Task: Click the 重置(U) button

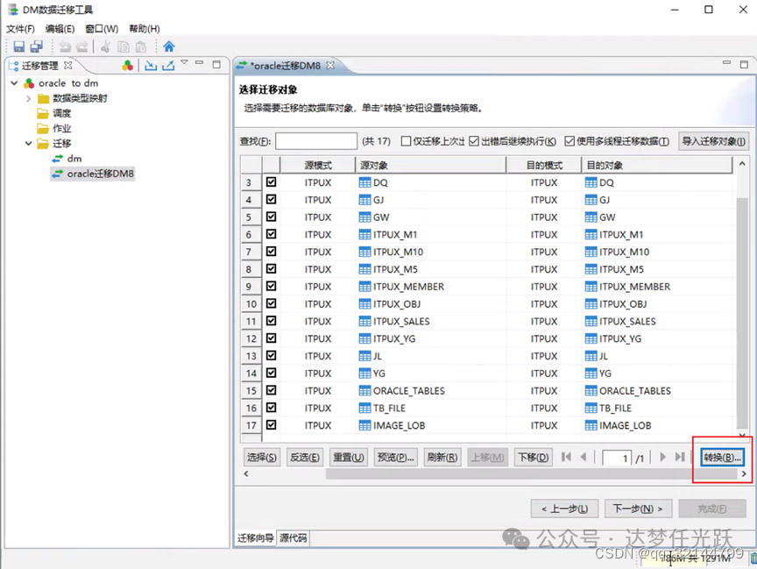Action: point(348,457)
